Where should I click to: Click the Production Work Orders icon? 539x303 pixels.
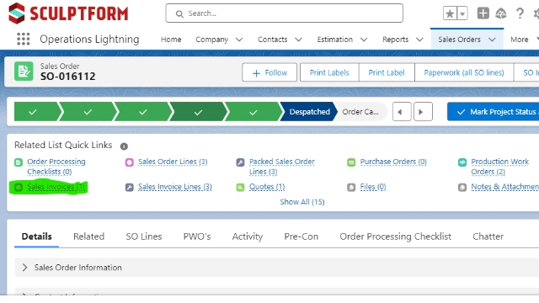(x=462, y=162)
